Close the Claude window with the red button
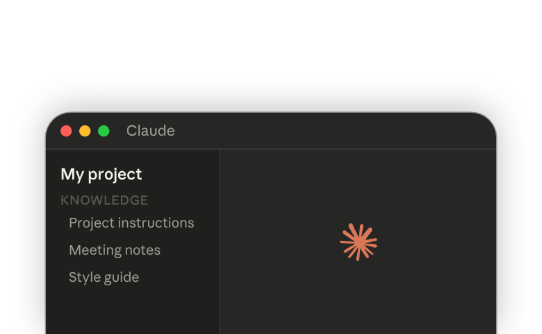 (66, 132)
